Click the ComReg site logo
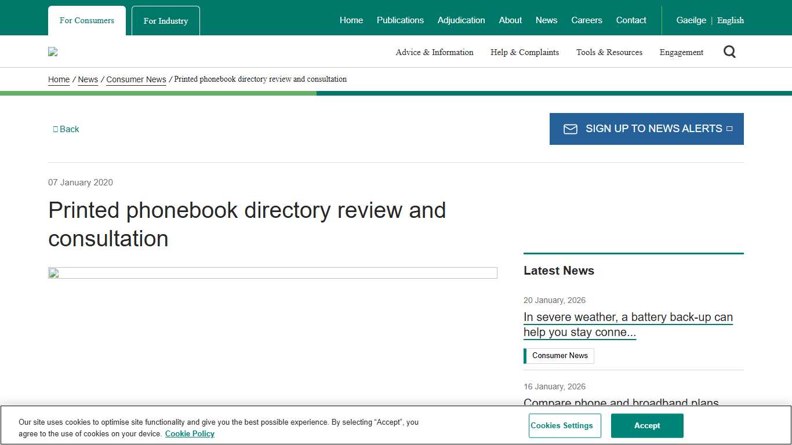The height and width of the screenshot is (445, 792). [x=52, y=52]
